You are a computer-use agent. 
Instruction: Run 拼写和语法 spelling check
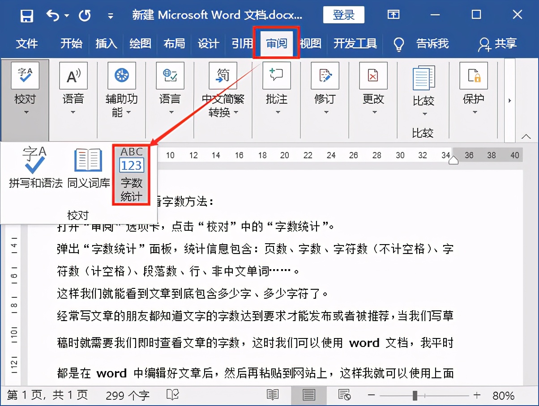coord(36,167)
